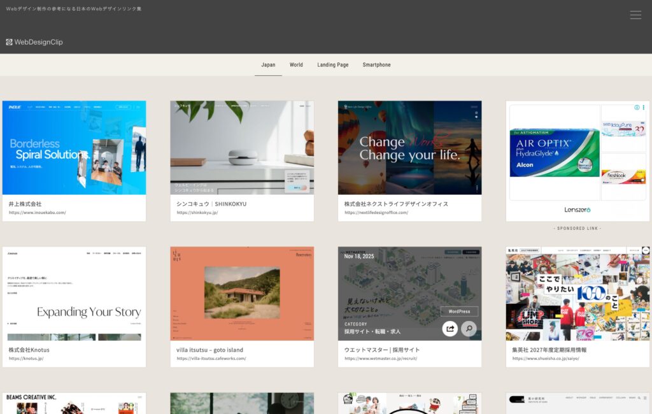The height and width of the screenshot is (414, 652).
Task: Click the share icon on the Wetmaster card
Action: (x=450, y=329)
